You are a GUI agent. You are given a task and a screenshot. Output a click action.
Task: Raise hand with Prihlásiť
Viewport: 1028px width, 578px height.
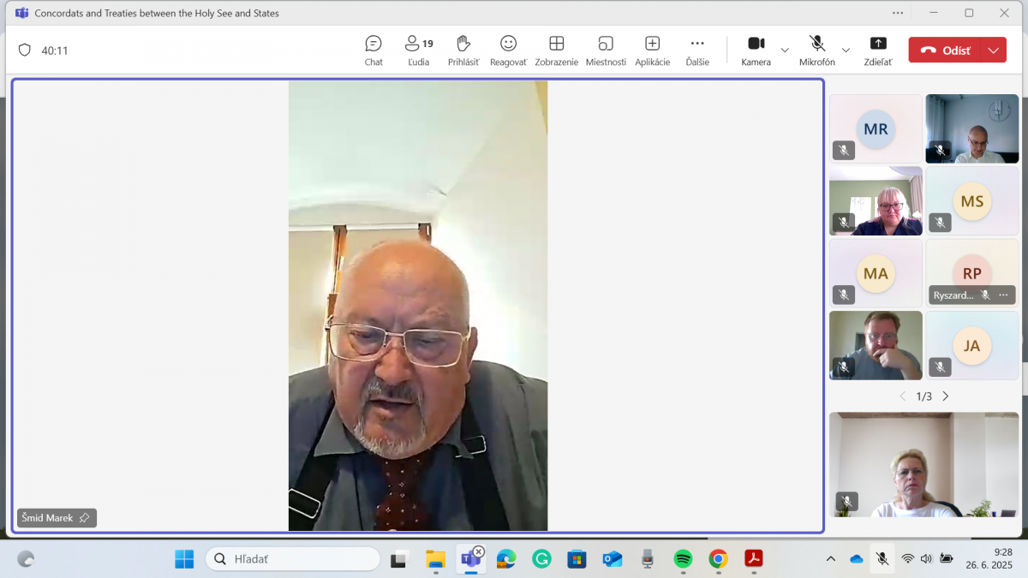point(463,51)
